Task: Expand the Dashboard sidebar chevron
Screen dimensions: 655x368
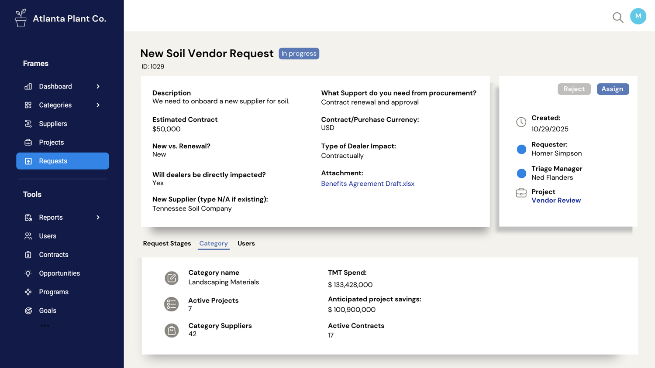Action: [98, 86]
